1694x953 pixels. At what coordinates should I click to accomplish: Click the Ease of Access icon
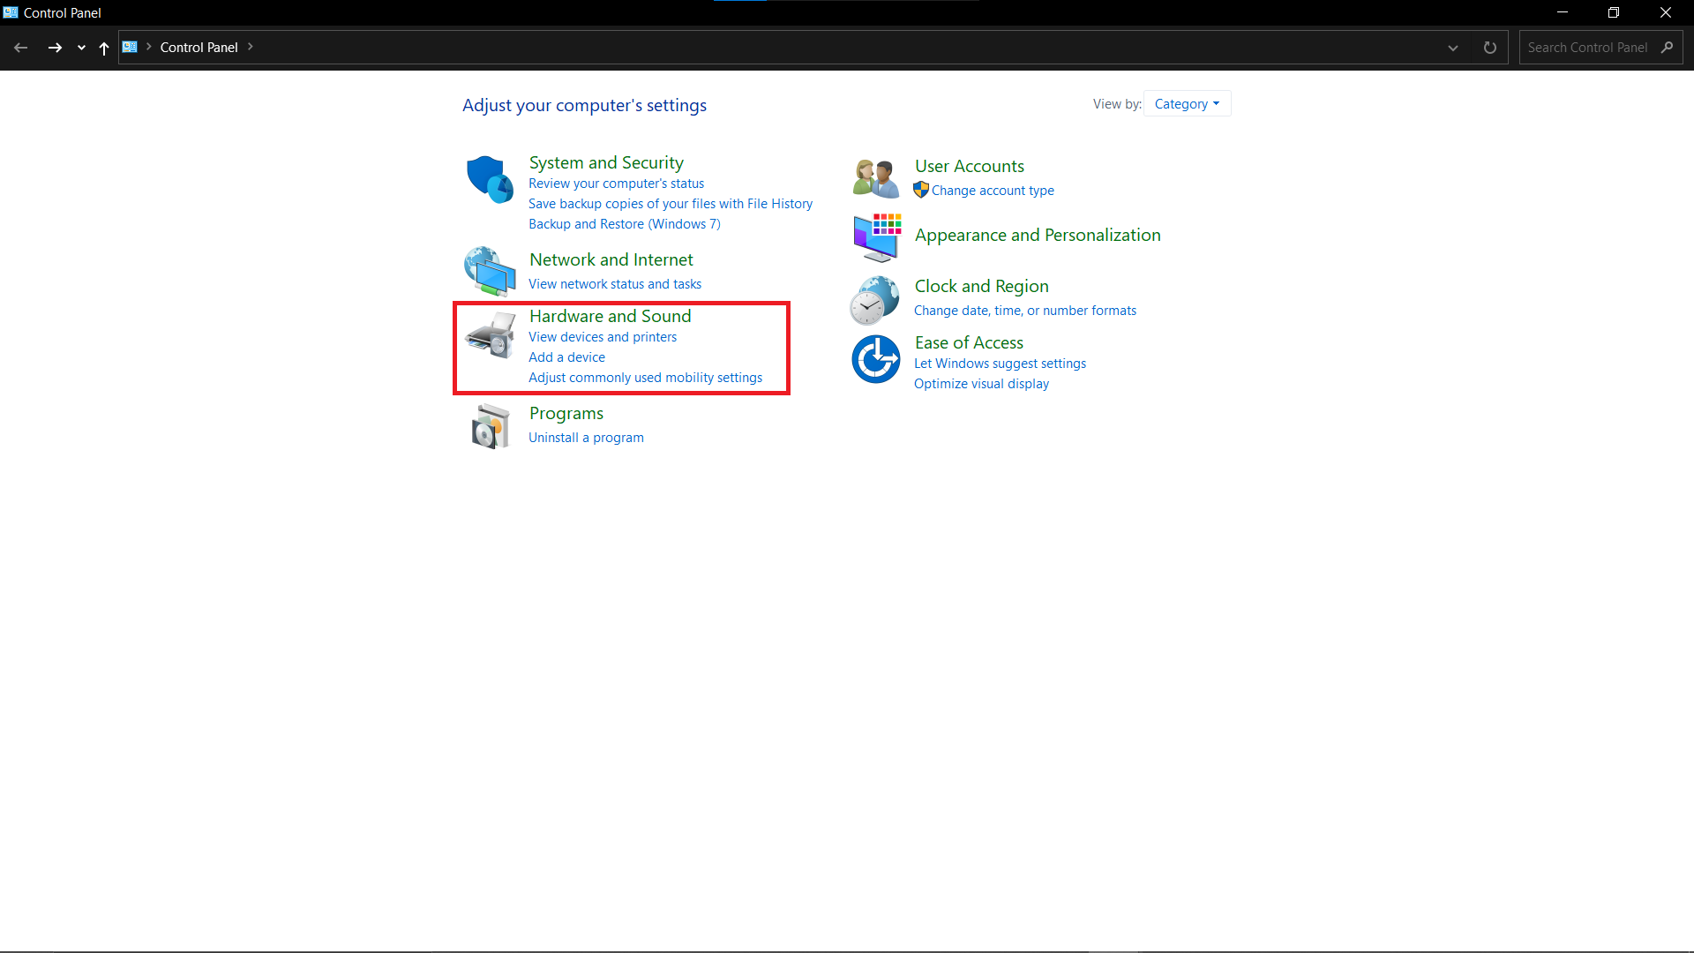pos(875,359)
